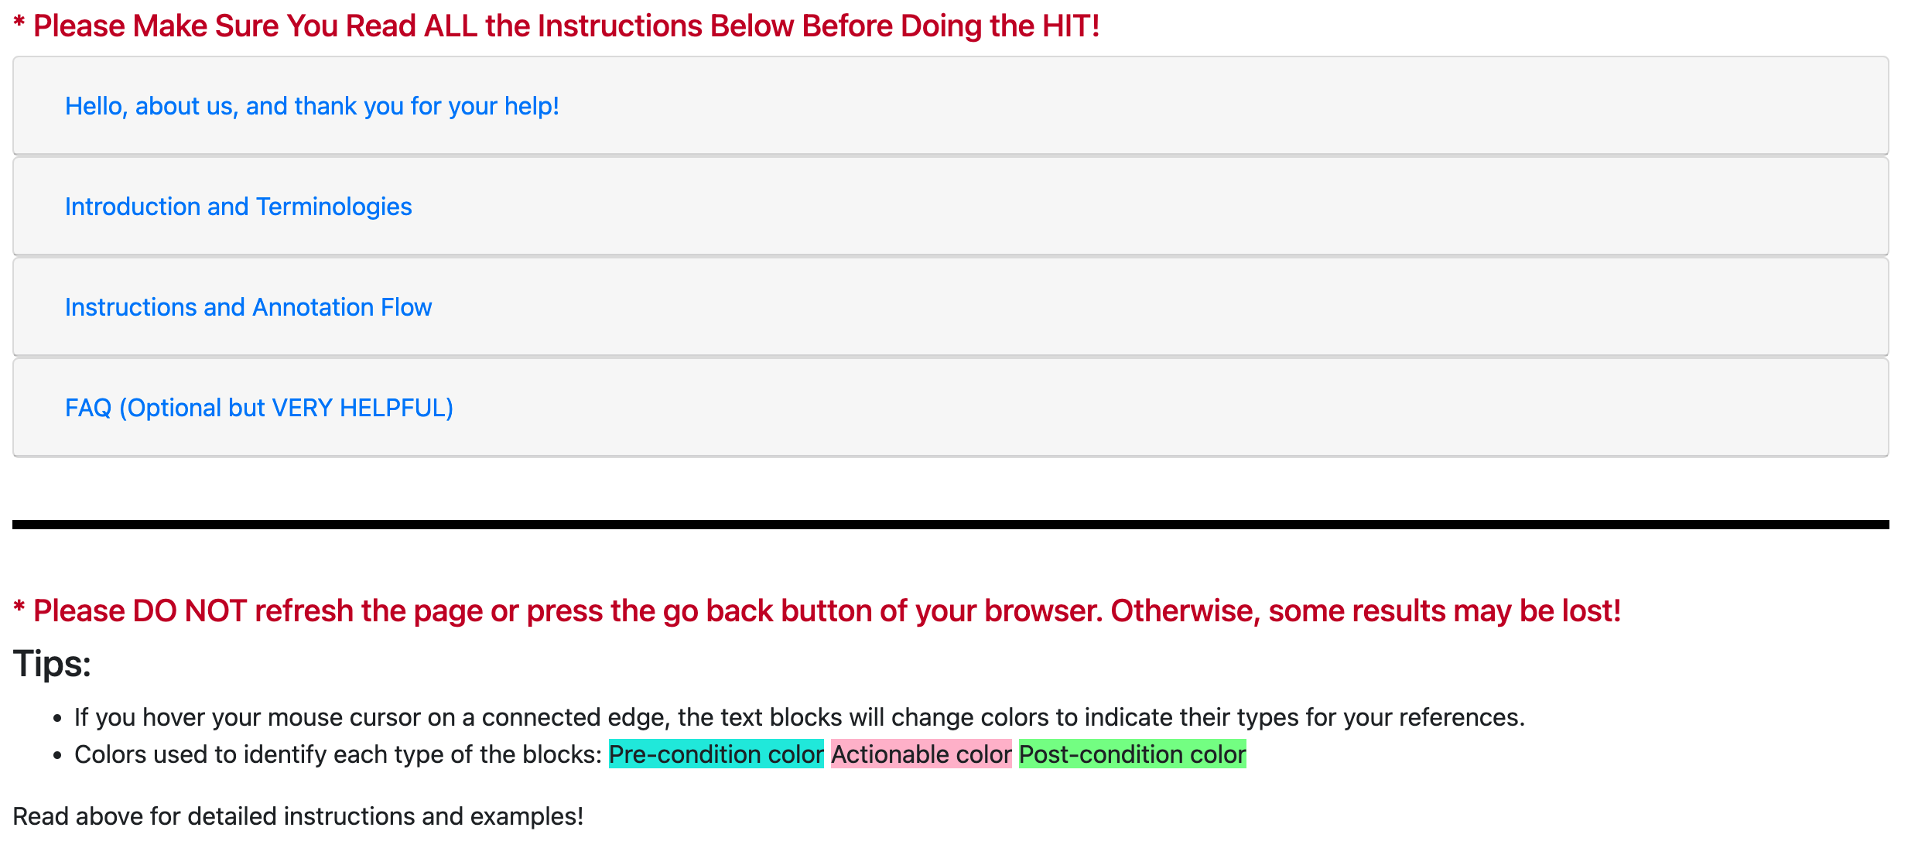Expand the "Hello, about us" section
Image resolution: width=1908 pixels, height=848 pixels.
coord(311,106)
